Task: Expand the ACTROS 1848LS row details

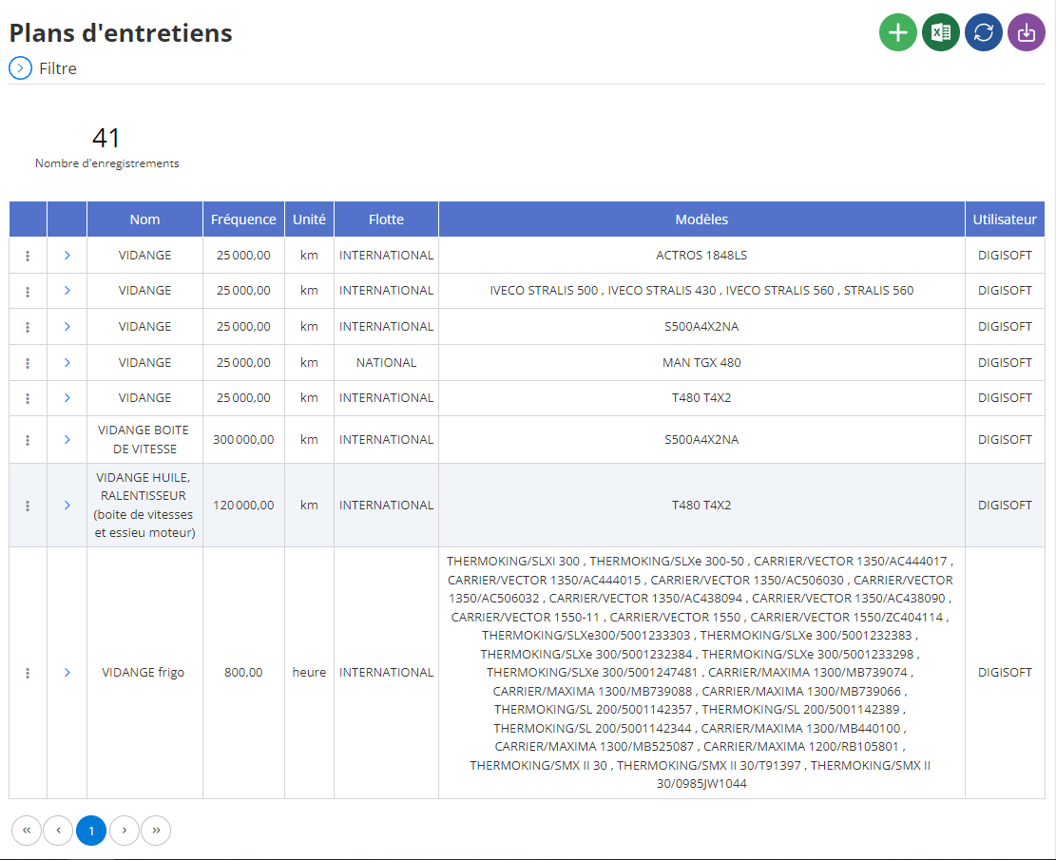Action: [x=67, y=256]
